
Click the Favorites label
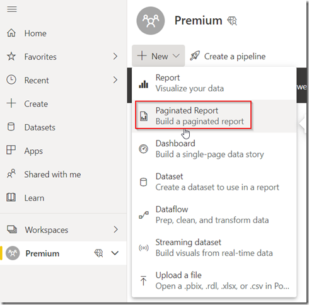(40, 57)
